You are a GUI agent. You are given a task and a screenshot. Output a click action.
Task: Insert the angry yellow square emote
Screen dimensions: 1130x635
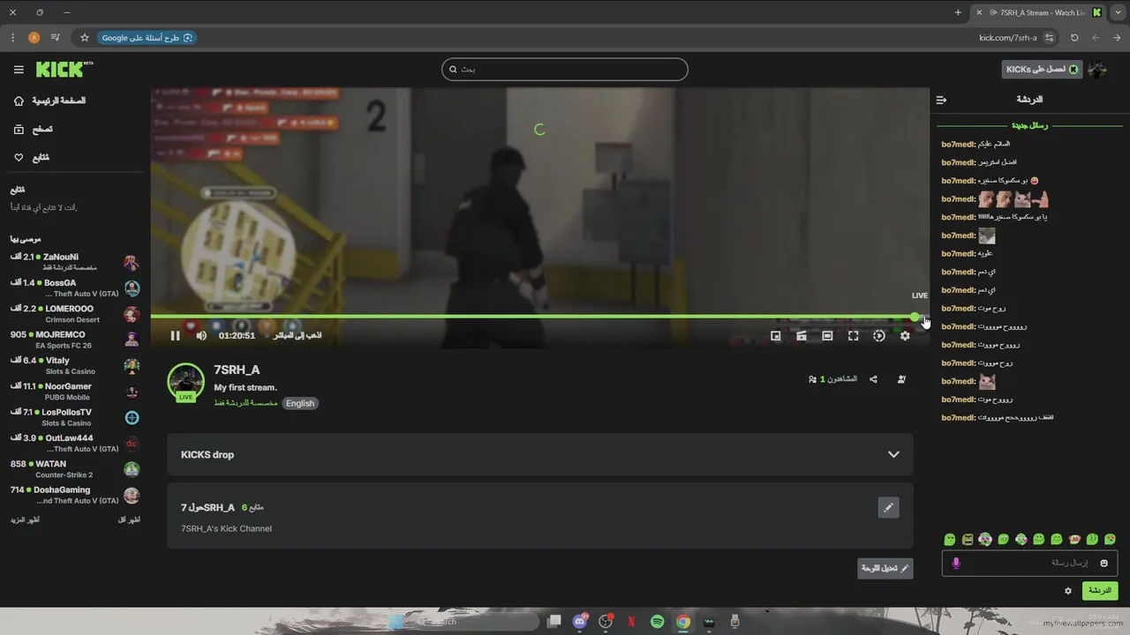click(968, 539)
